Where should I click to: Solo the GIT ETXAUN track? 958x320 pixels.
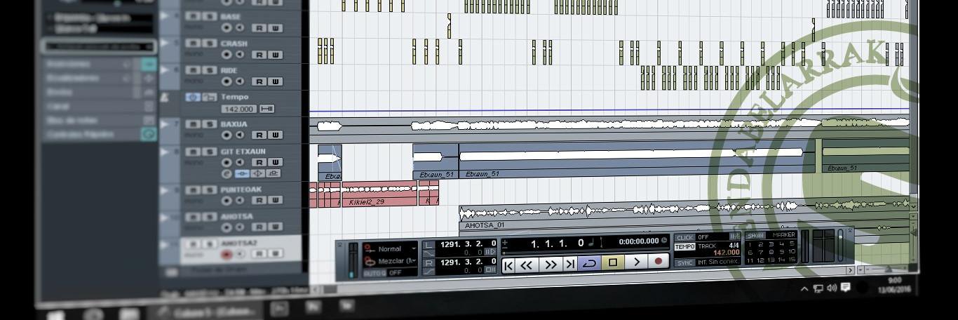(210, 152)
